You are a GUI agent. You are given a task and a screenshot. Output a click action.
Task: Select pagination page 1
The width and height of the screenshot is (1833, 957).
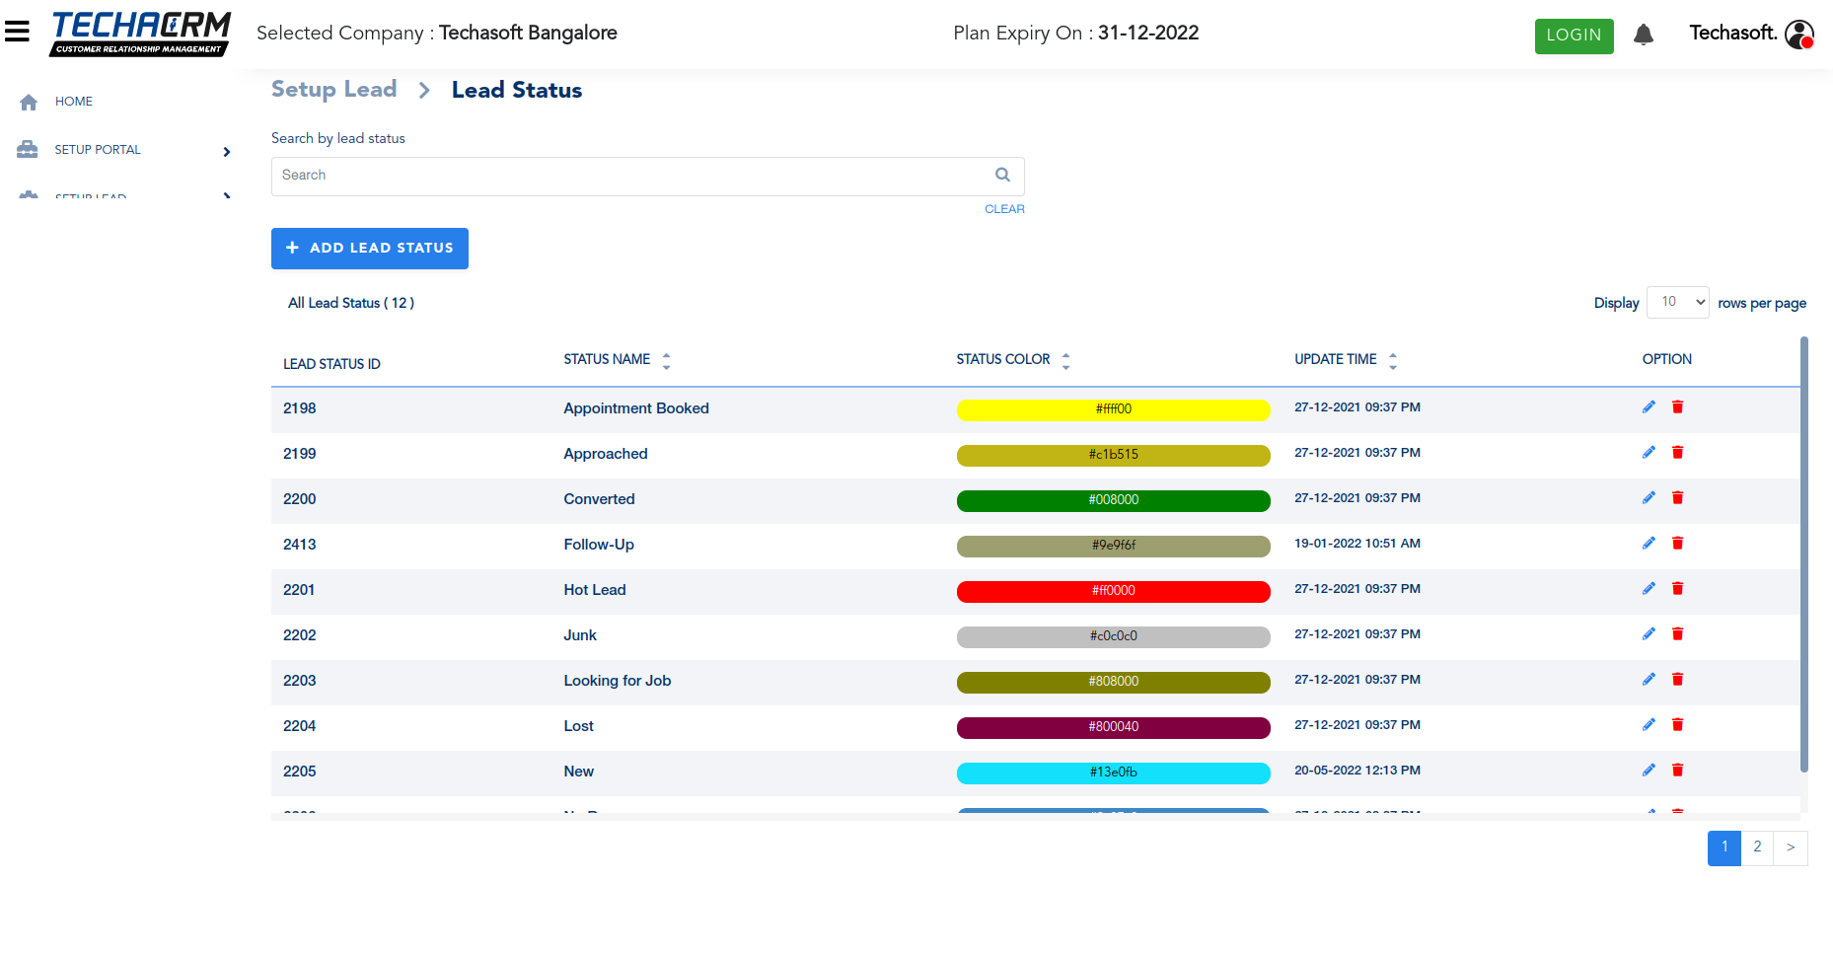click(x=1724, y=847)
